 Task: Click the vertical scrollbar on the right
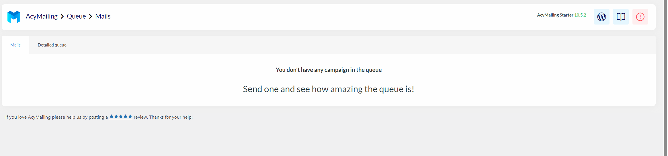click(665, 77)
